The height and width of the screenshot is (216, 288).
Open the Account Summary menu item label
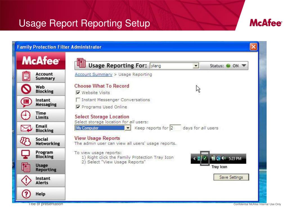(45, 76)
